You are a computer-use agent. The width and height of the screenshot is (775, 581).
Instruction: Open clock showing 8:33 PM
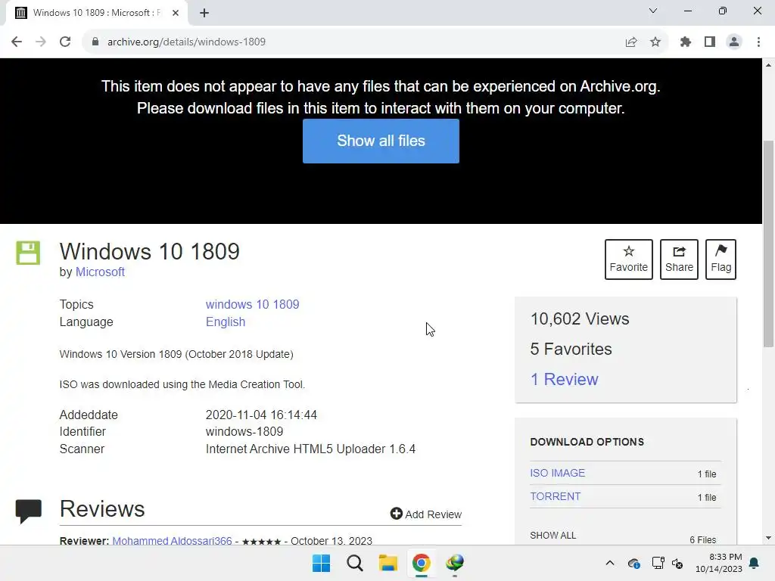coord(719,563)
